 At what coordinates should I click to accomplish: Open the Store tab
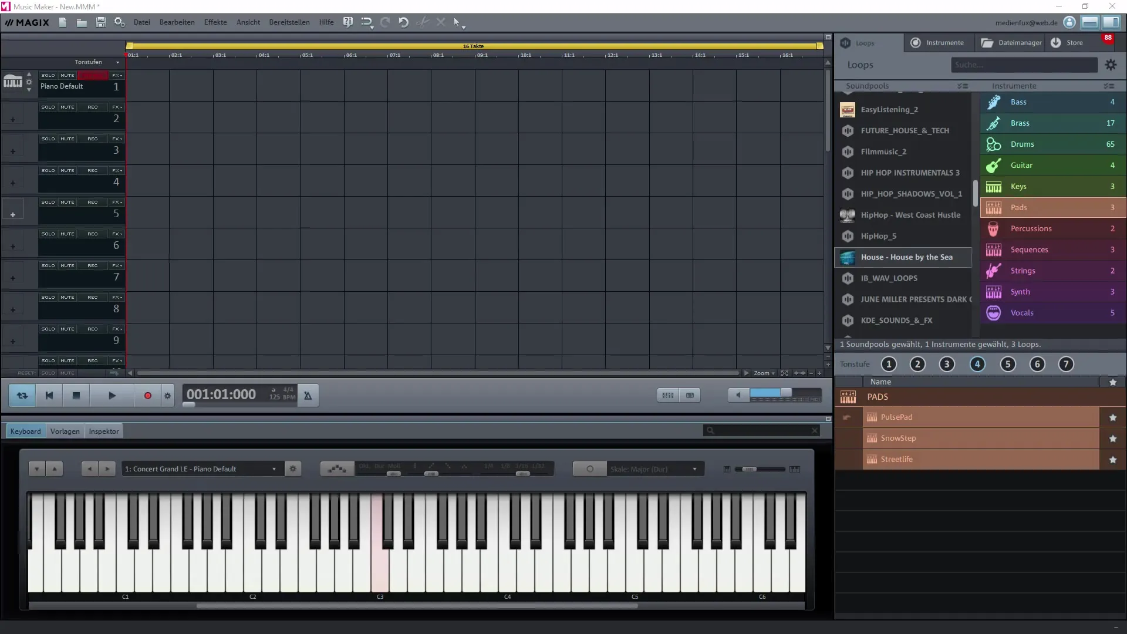coord(1068,42)
